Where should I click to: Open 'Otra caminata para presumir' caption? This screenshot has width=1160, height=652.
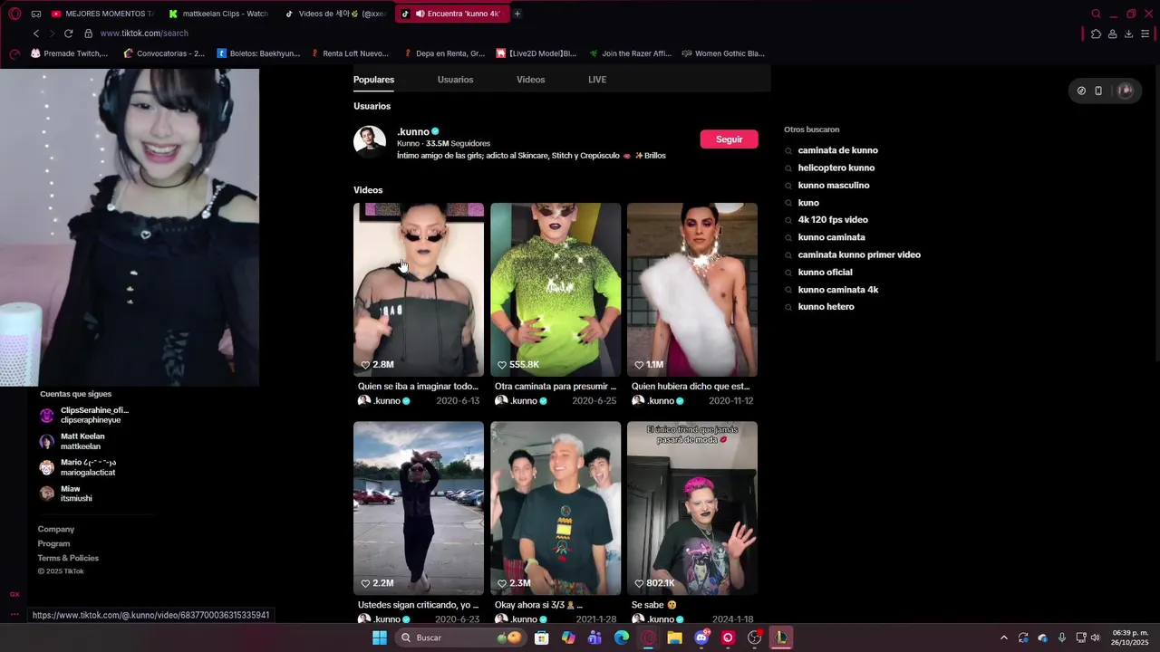(x=556, y=387)
